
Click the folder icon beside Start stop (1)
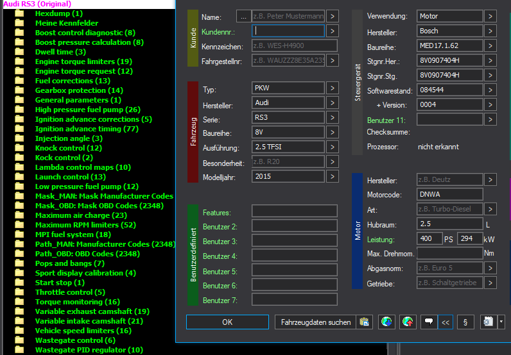coord(19,283)
